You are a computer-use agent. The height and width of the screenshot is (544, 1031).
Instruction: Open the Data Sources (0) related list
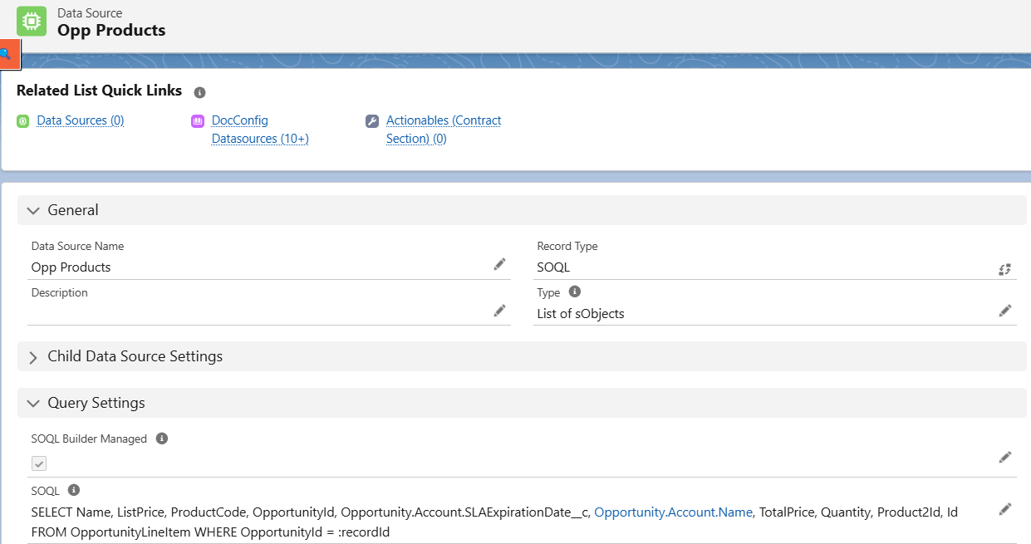(x=81, y=120)
